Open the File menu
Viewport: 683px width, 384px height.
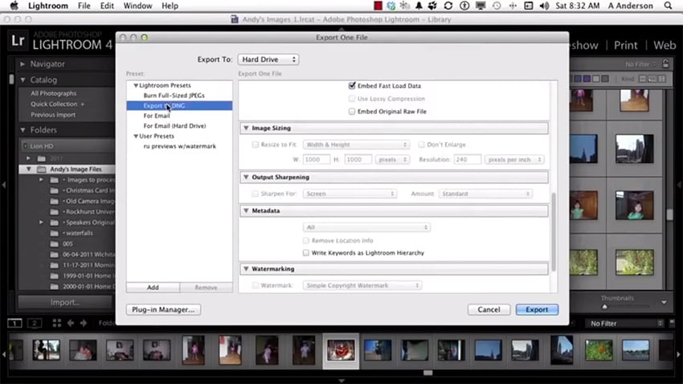pyautogui.click(x=84, y=6)
